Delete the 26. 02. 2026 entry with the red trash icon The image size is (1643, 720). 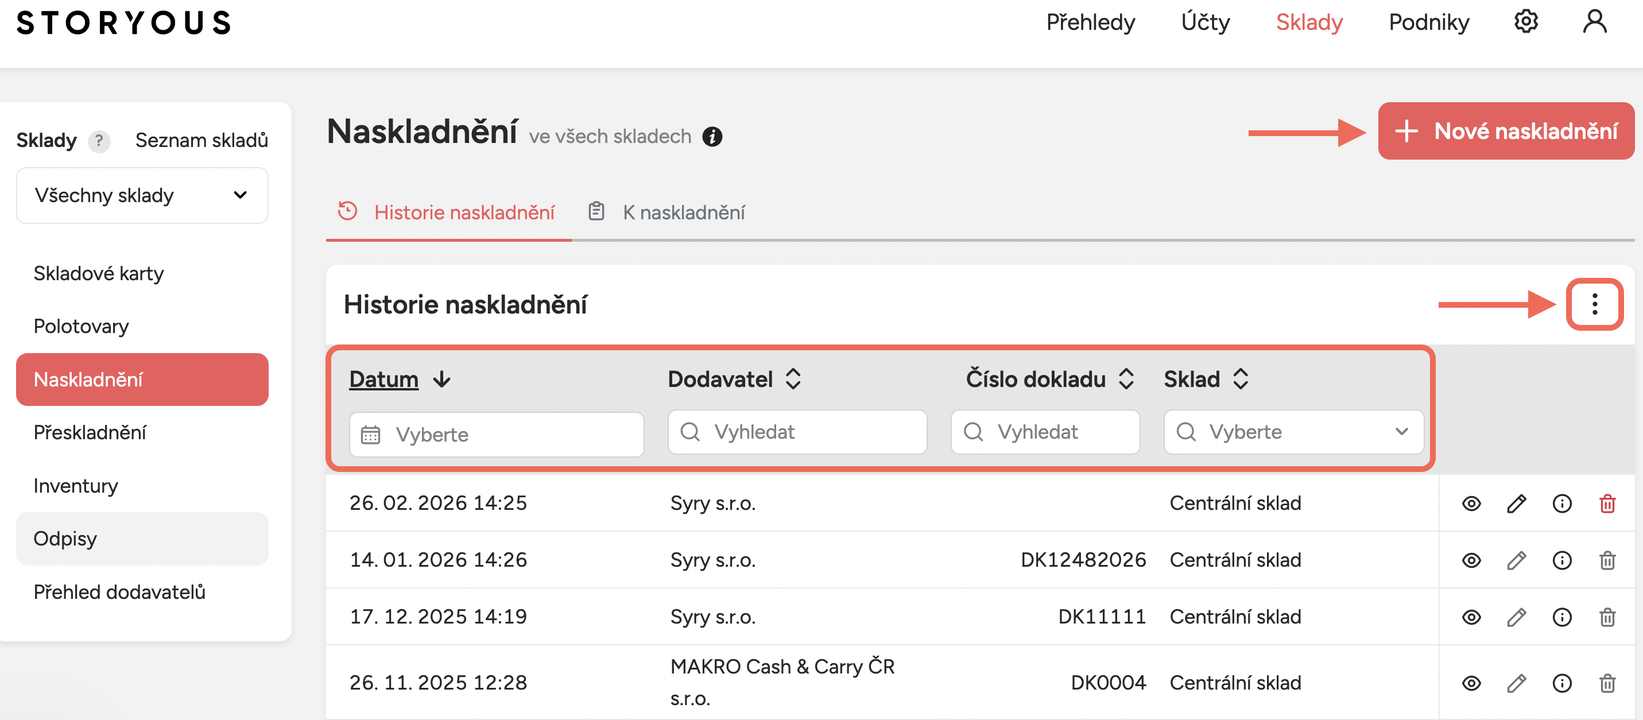point(1607,503)
